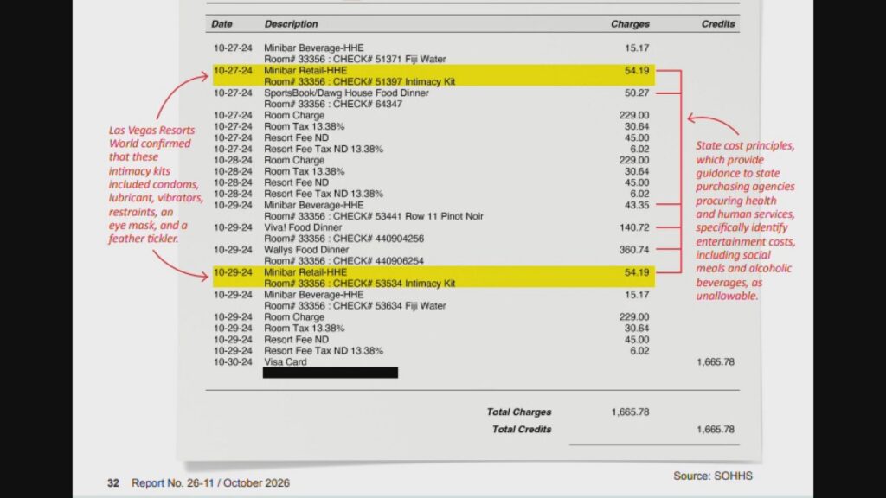Select the 'CHECK# 440906254' line

343,261
